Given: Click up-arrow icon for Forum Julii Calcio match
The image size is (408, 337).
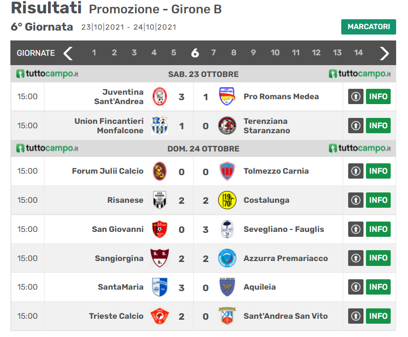Looking at the screenshot, I should 356,171.
